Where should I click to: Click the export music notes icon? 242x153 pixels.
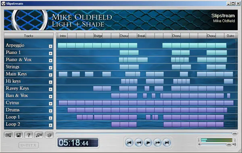click(39, 135)
